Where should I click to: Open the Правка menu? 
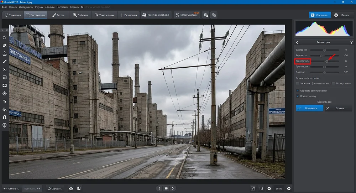pos(13,7)
